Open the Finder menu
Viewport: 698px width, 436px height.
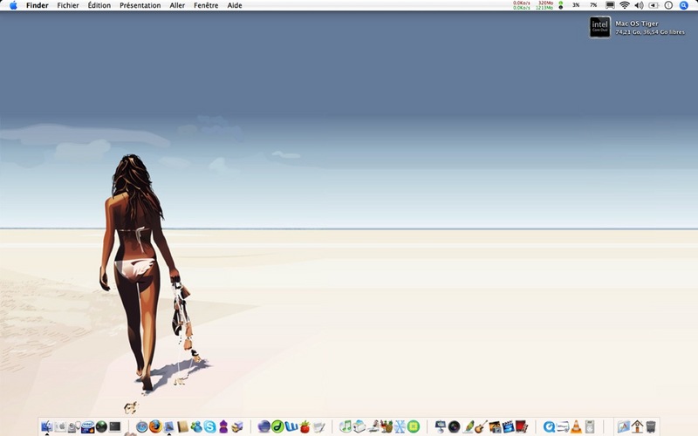pyautogui.click(x=37, y=5)
